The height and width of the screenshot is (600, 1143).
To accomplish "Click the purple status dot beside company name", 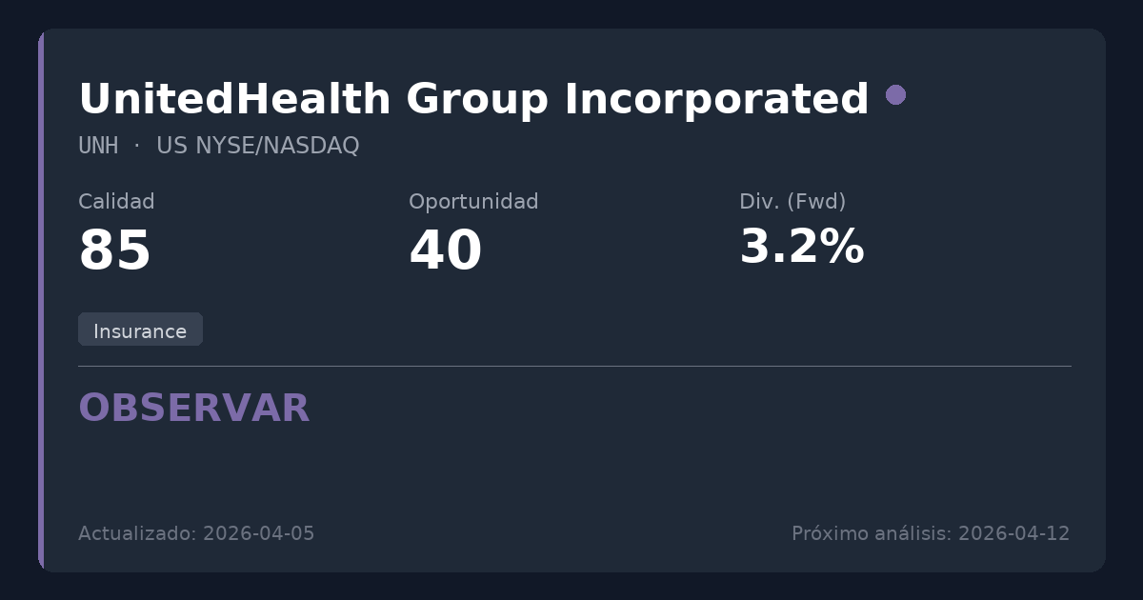I will [895, 95].
